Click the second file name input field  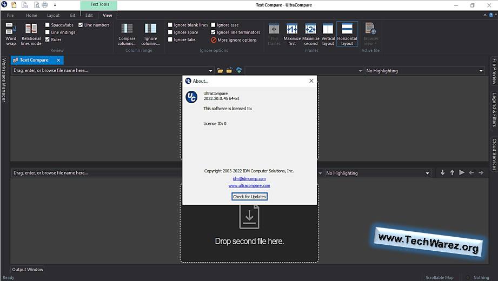pyautogui.click(x=96, y=173)
